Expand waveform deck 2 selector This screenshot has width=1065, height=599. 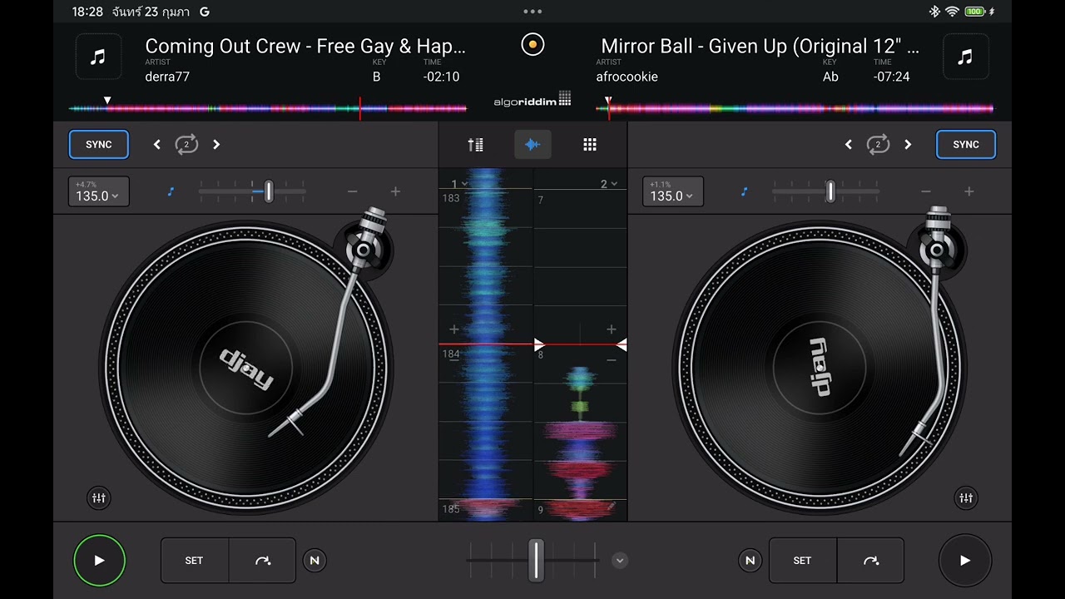pos(608,184)
